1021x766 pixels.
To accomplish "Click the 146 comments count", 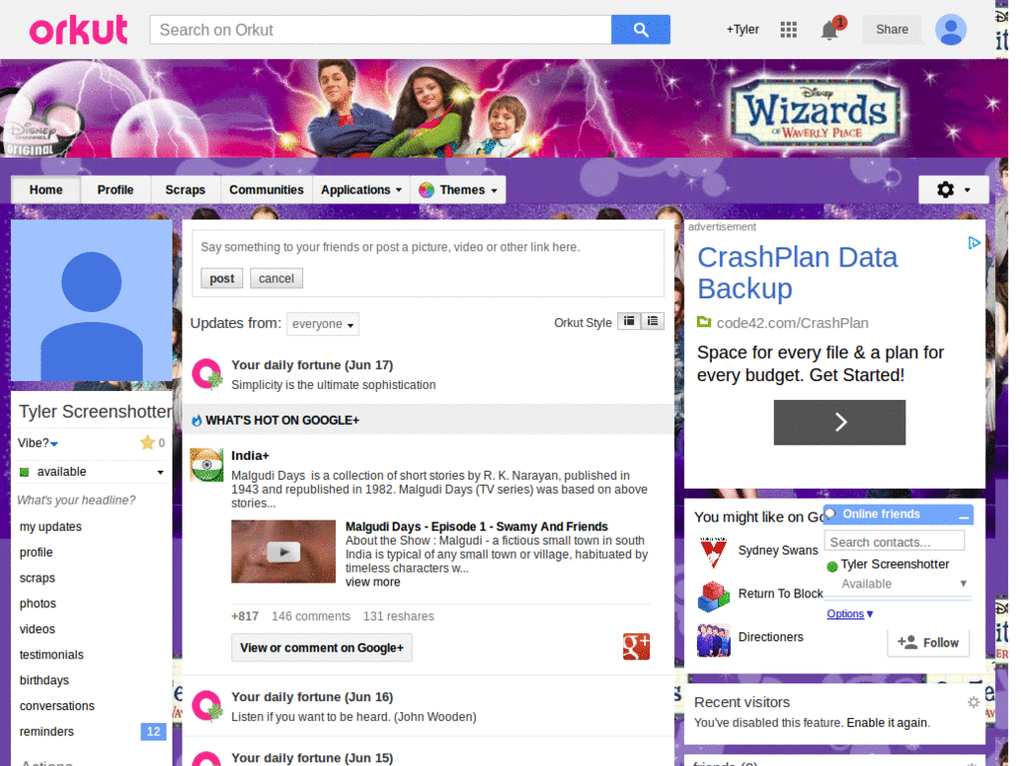I will tap(311, 616).
